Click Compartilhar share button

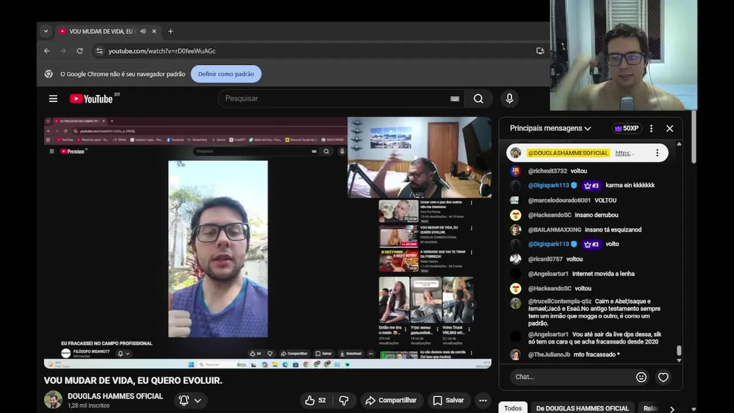coord(392,400)
